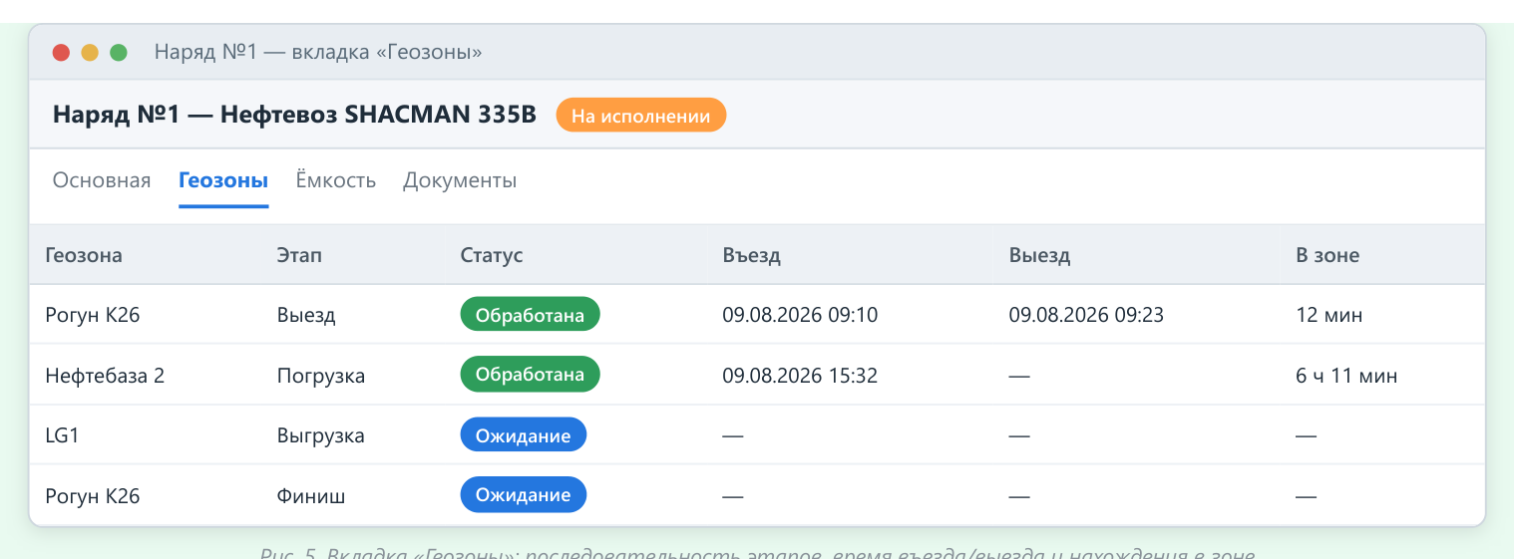Click the Геозона column header

[84, 255]
